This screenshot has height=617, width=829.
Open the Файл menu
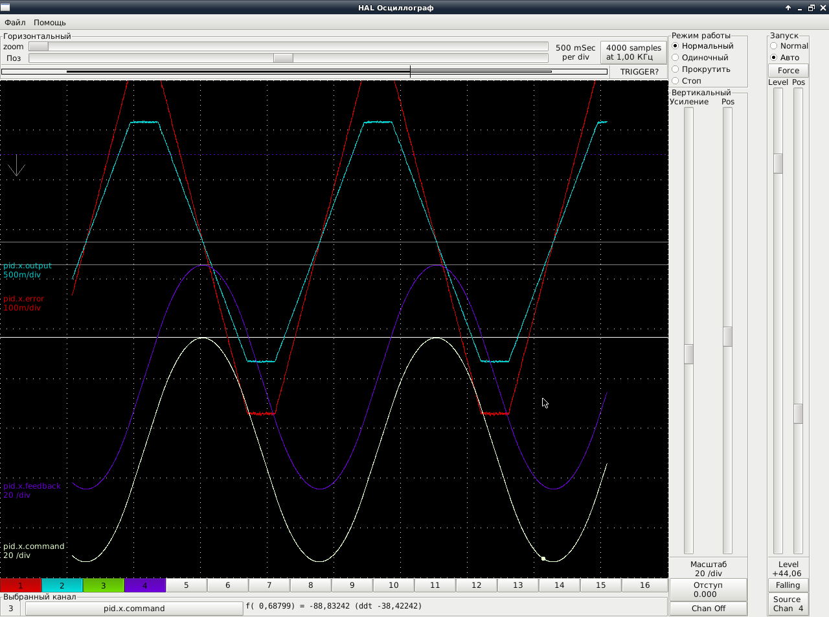click(x=15, y=23)
